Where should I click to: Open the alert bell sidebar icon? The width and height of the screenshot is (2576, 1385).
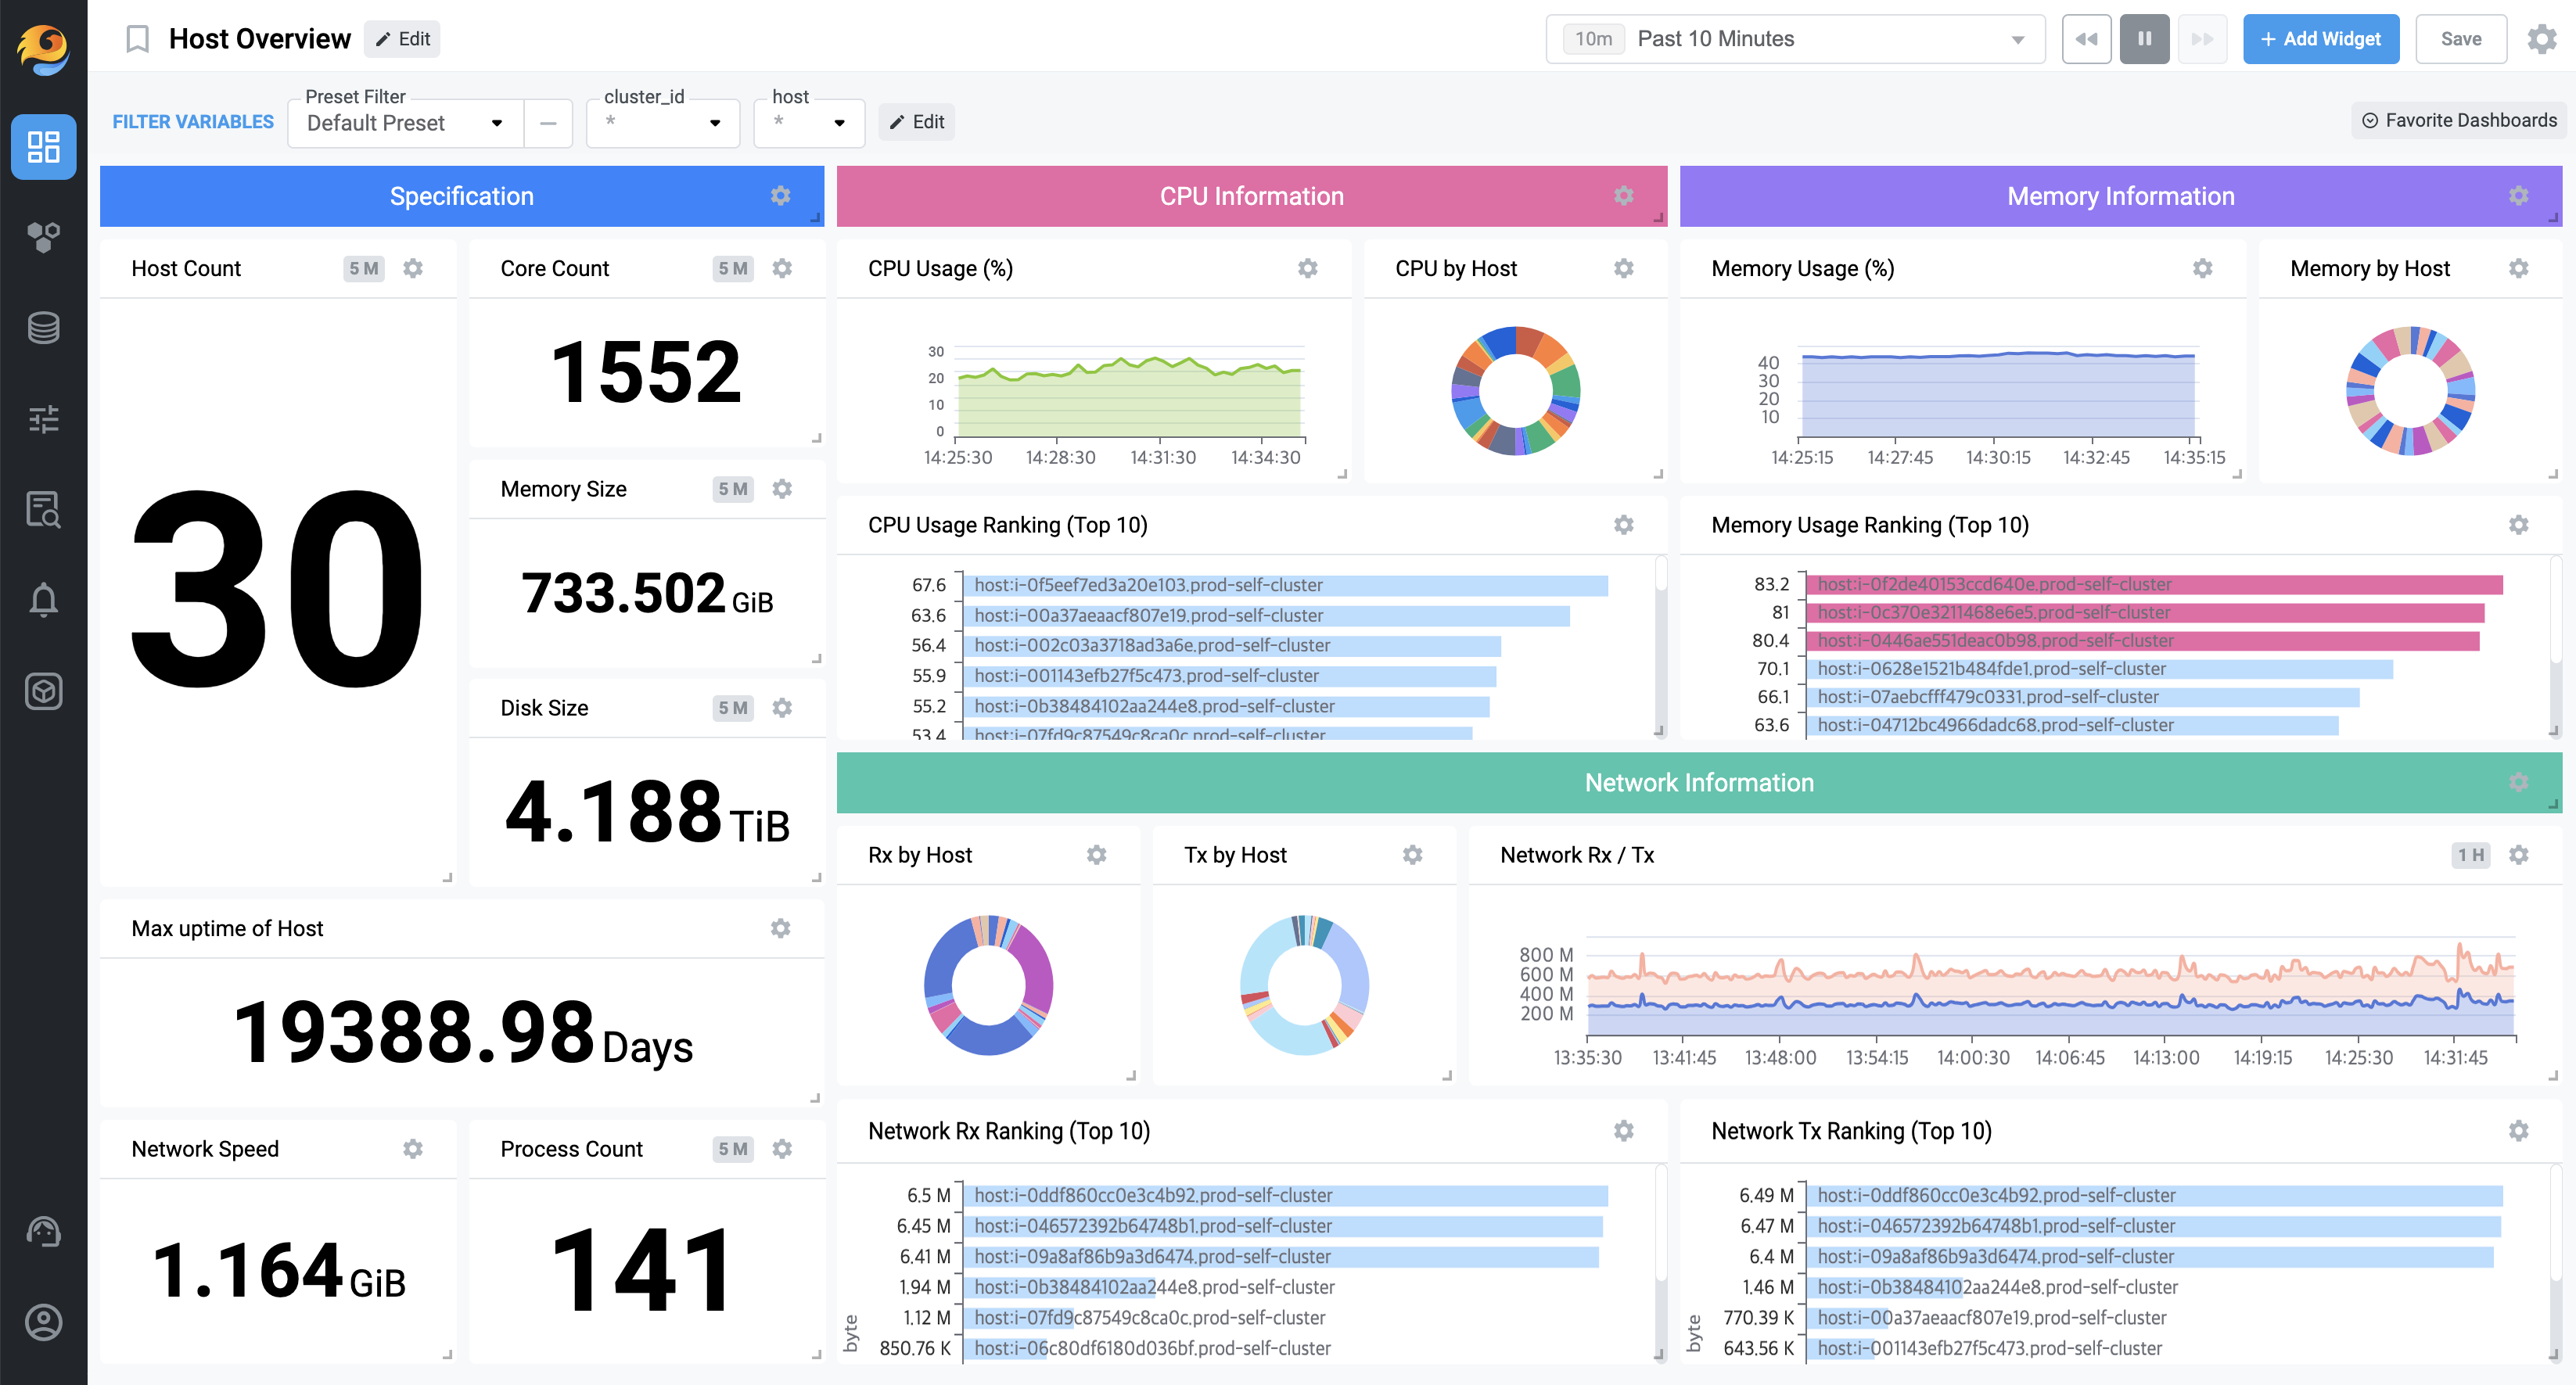tap(43, 599)
